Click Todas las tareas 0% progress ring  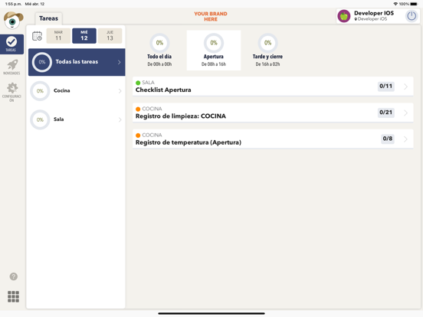pyautogui.click(x=42, y=62)
